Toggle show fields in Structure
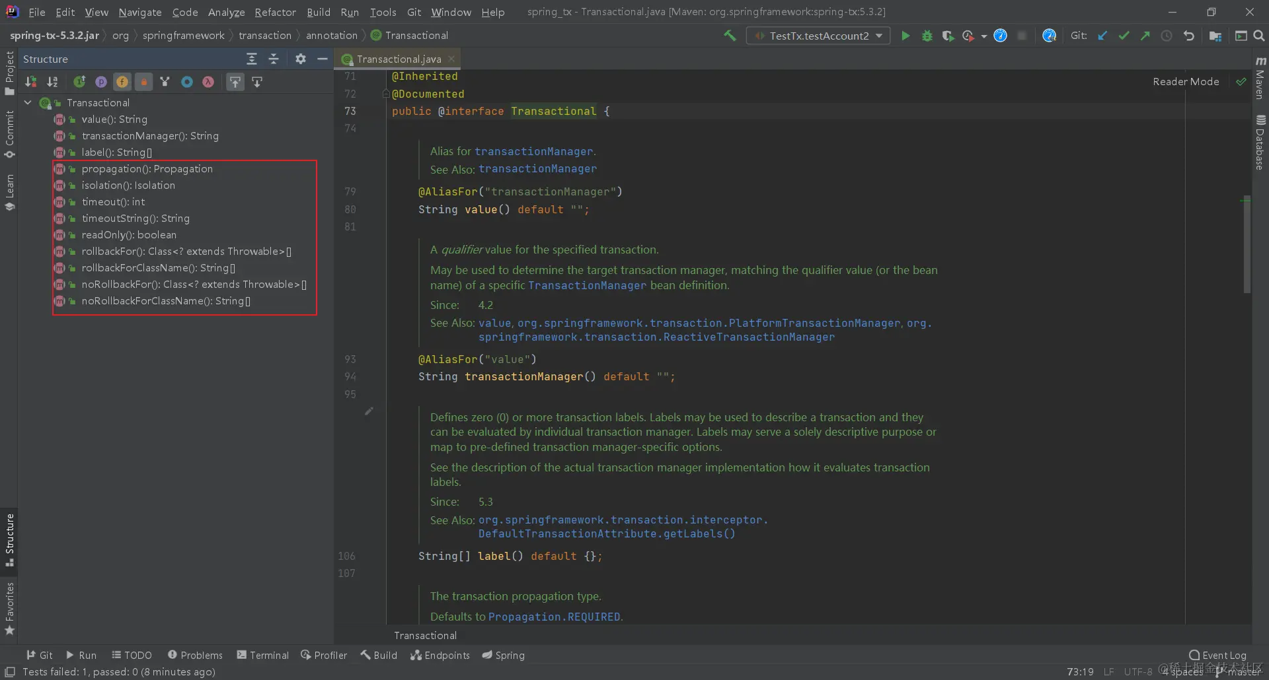 (x=122, y=82)
